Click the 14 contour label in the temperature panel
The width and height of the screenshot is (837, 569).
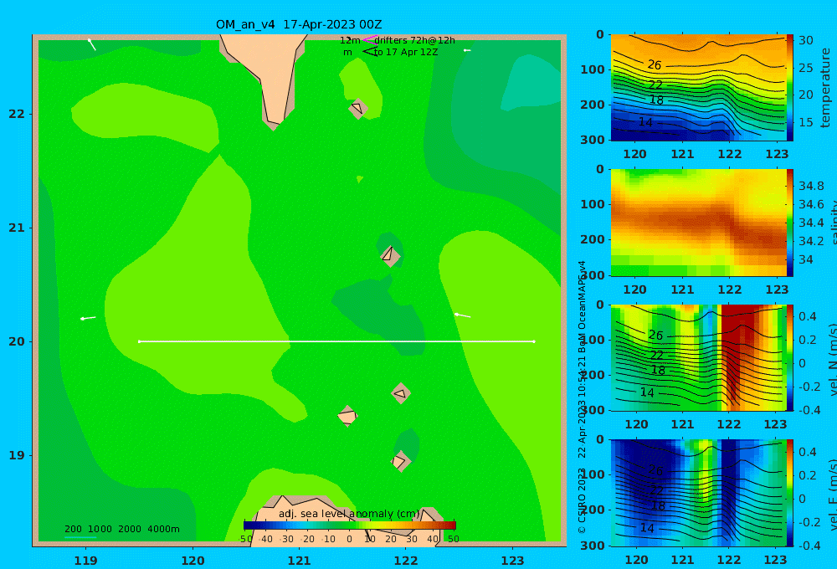tap(646, 122)
